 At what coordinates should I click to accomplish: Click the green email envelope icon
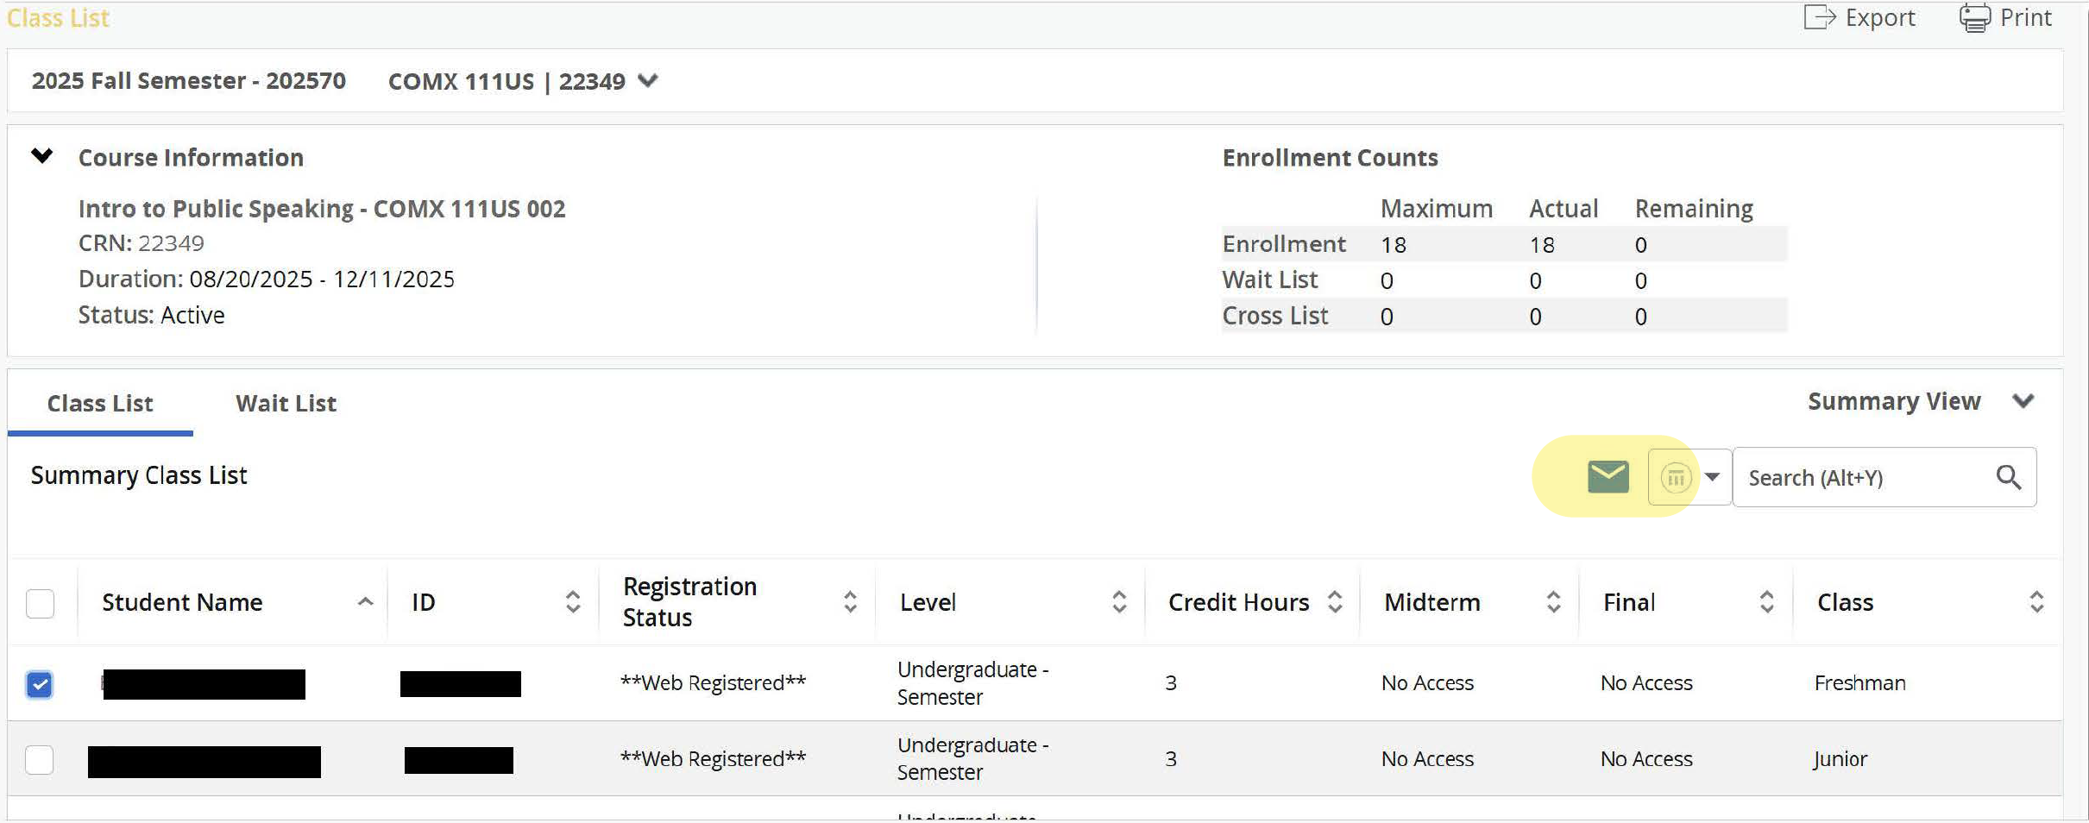[x=1608, y=477]
